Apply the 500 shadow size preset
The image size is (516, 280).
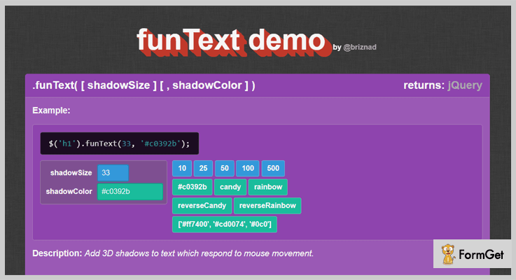pos(273,169)
